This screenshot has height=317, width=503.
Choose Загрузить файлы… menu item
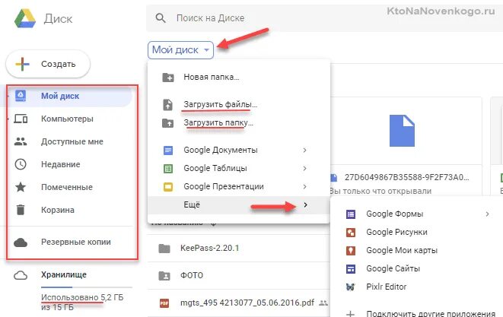coord(239,104)
